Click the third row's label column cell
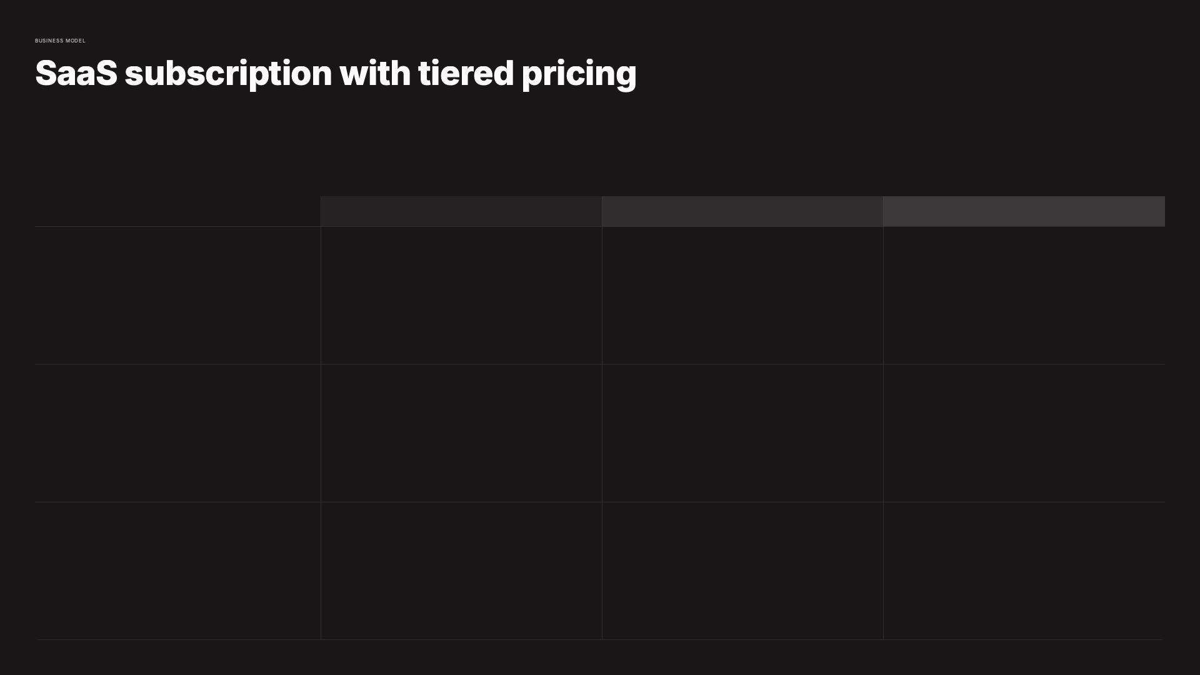This screenshot has height=675, width=1200. (x=177, y=570)
